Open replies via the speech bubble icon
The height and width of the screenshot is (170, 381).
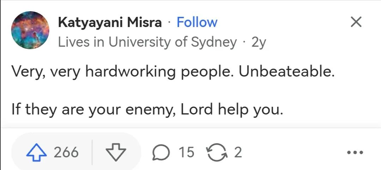click(161, 153)
